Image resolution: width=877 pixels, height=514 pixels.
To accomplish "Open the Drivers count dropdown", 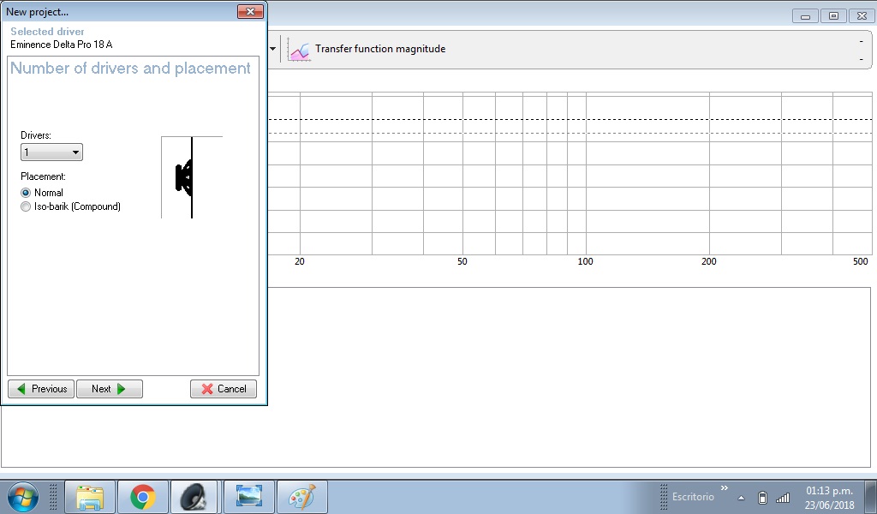I will point(51,152).
